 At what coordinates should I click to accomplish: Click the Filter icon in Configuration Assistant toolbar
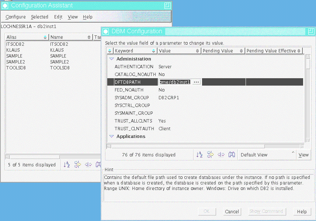click(x=77, y=165)
